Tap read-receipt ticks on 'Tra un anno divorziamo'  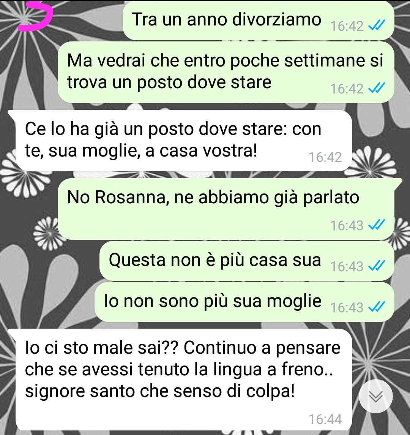(x=377, y=25)
